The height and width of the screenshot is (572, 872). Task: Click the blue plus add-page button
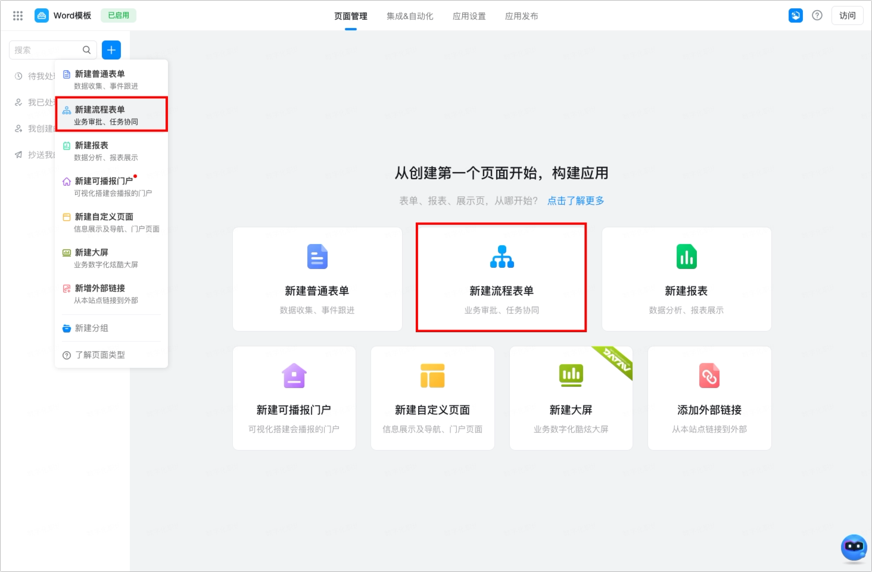coord(111,50)
